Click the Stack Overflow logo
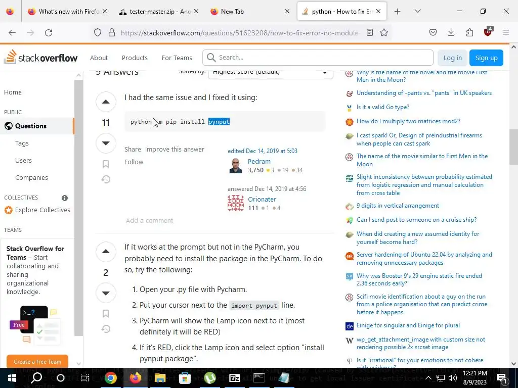Image resolution: width=518 pixels, height=388 pixels. click(40, 58)
